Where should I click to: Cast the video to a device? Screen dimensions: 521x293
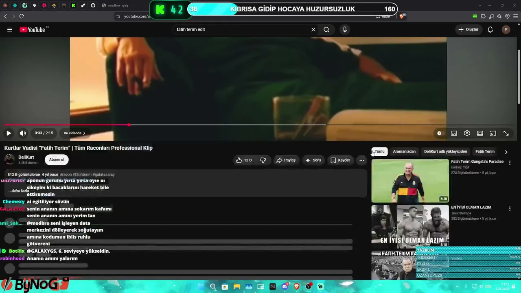tap(493, 133)
